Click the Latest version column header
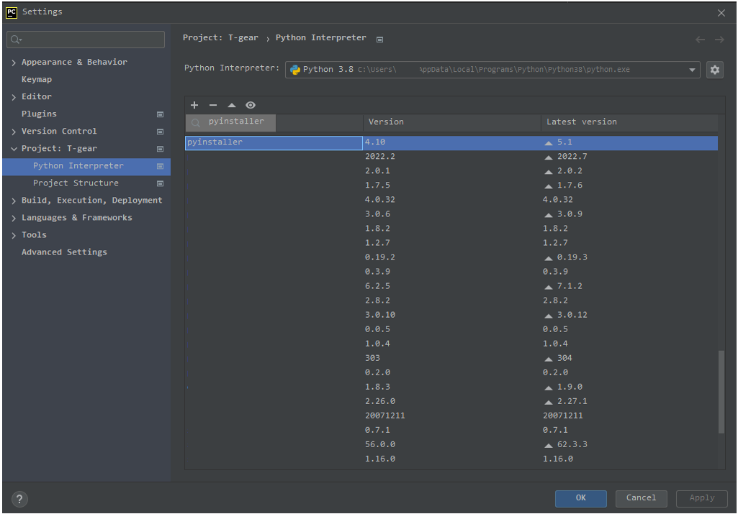738x514 pixels. [630, 122]
